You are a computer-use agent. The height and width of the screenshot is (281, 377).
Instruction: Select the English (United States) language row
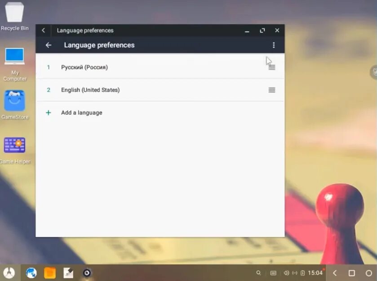pos(160,90)
